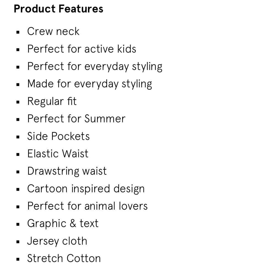
Task: Select 'Perfect for animal lovers' text
Action: pyautogui.click(x=87, y=206)
